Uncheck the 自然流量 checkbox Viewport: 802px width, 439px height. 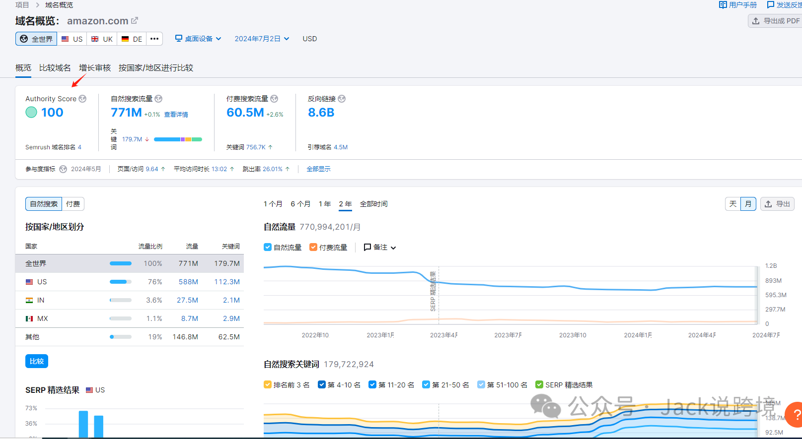[x=268, y=247]
